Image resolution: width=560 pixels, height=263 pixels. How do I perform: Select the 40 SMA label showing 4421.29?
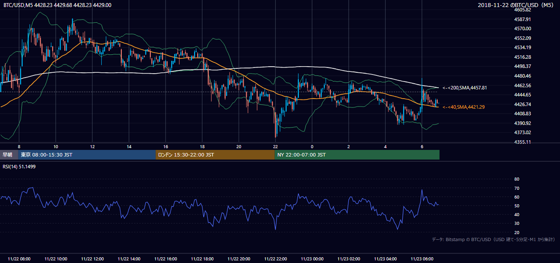click(464, 107)
